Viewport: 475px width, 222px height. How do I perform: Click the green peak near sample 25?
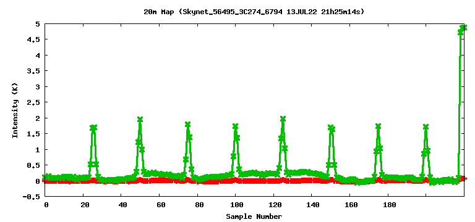(93, 128)
